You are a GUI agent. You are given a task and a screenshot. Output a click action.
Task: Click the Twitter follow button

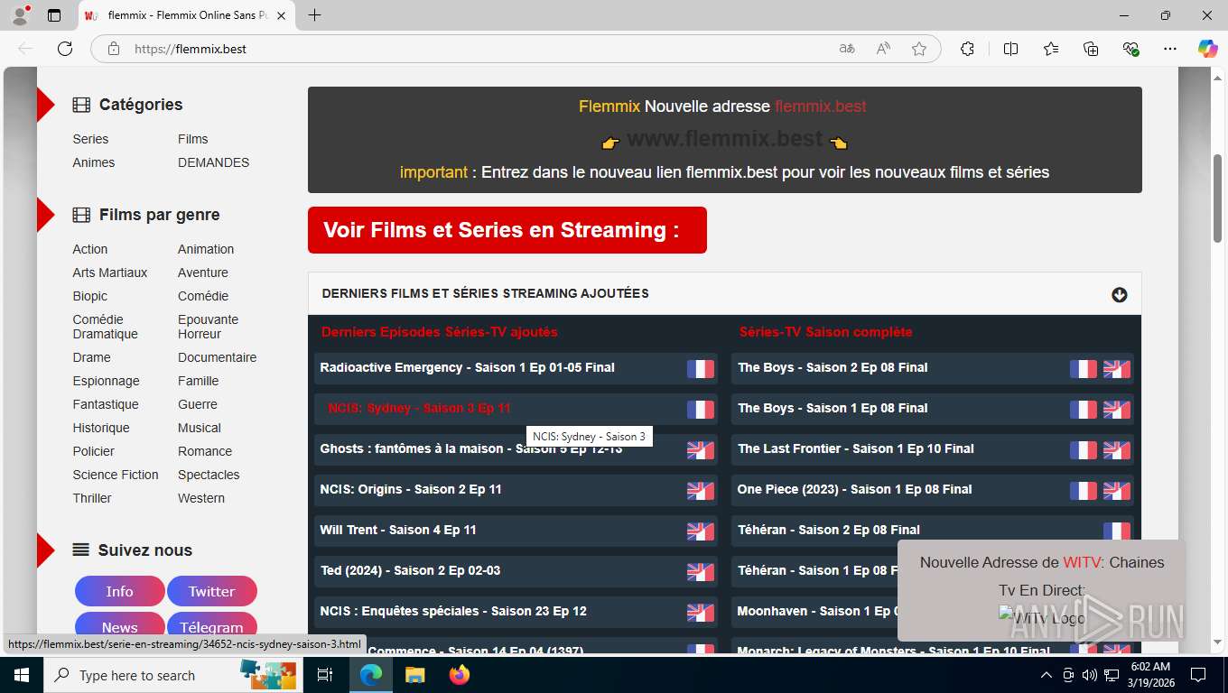(212, 591)
